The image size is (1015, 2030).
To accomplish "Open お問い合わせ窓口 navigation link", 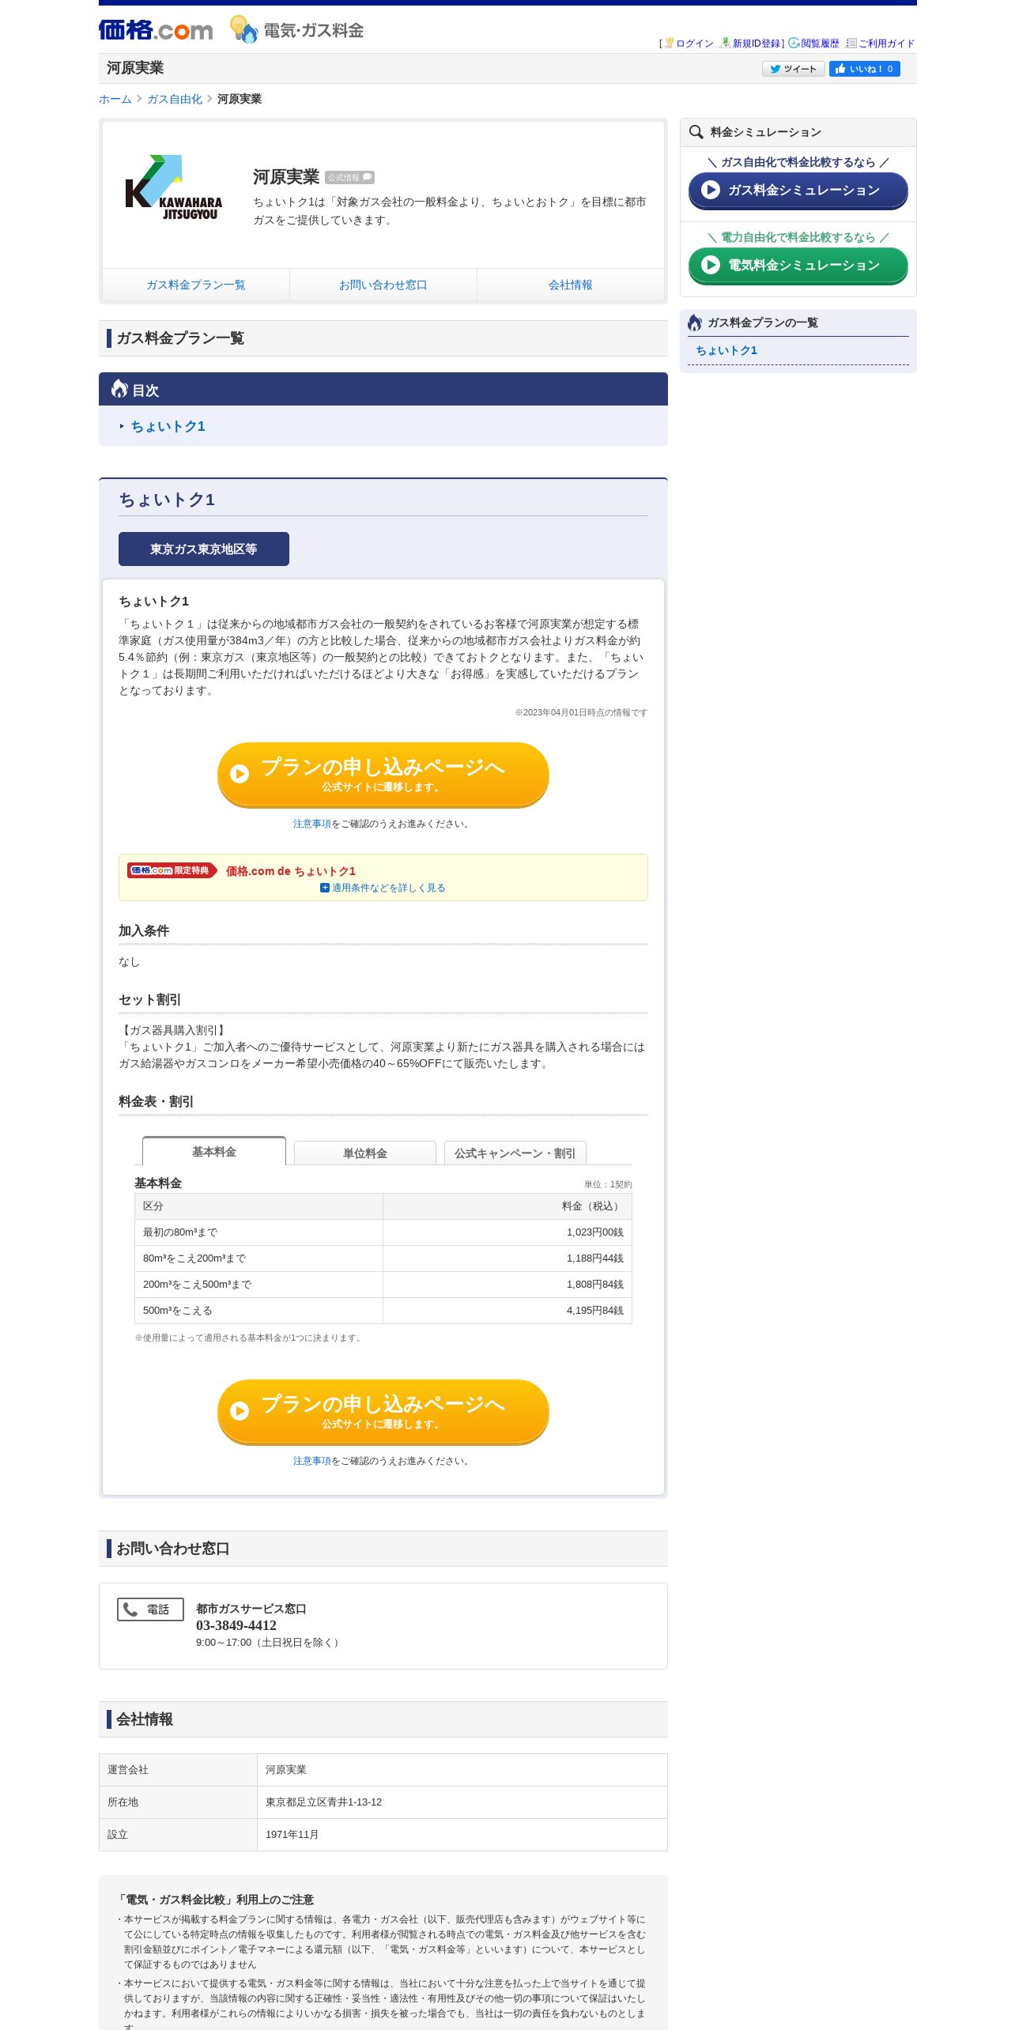I will (383, 285).
